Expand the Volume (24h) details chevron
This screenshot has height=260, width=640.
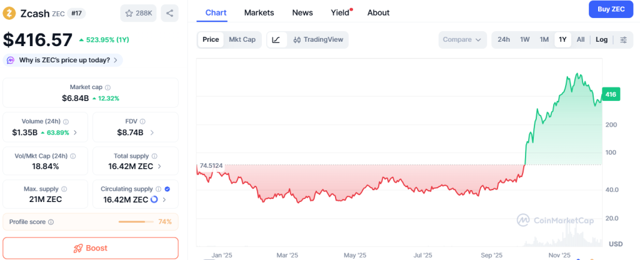76,133
